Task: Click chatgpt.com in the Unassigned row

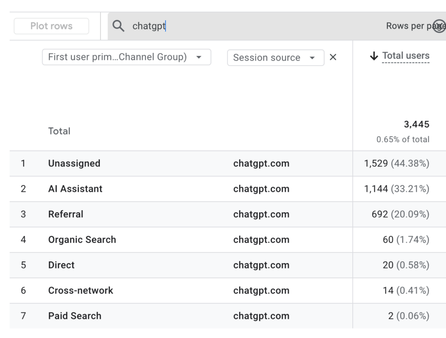Action: click(x=261, y=163)
